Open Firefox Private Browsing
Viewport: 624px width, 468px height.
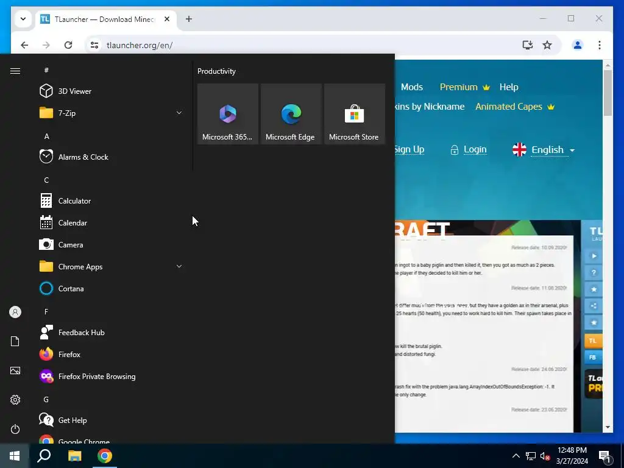pos(111,377)
